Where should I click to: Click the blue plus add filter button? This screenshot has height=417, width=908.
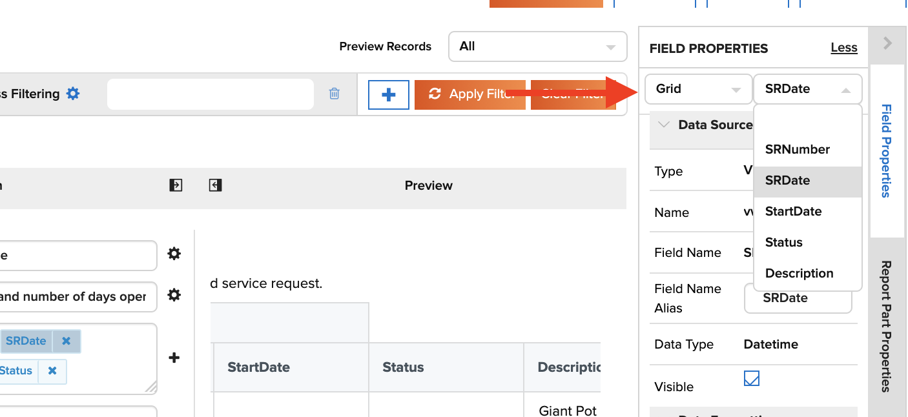point(388,94)
